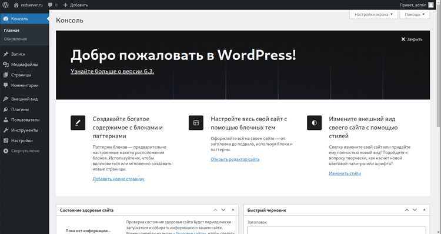Image resolution: width=441 pixels, height=234 pixels.
Task: Click Пока нет информации text
Action: point(88,231)
